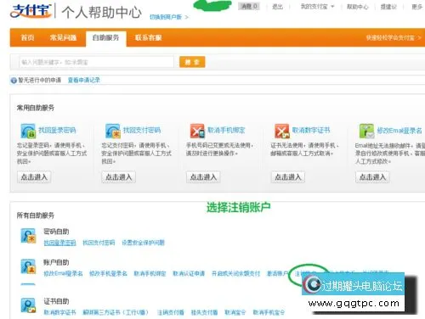This screenshot has width=425, height=319.
Task: Click the 切换到商户版 link
Action: point(168,17)
